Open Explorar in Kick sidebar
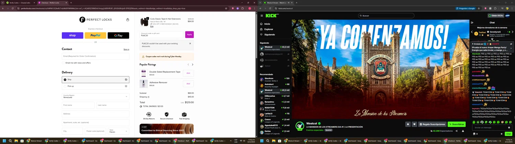This screenshot has height=144, width=515. tap(266, 29)
